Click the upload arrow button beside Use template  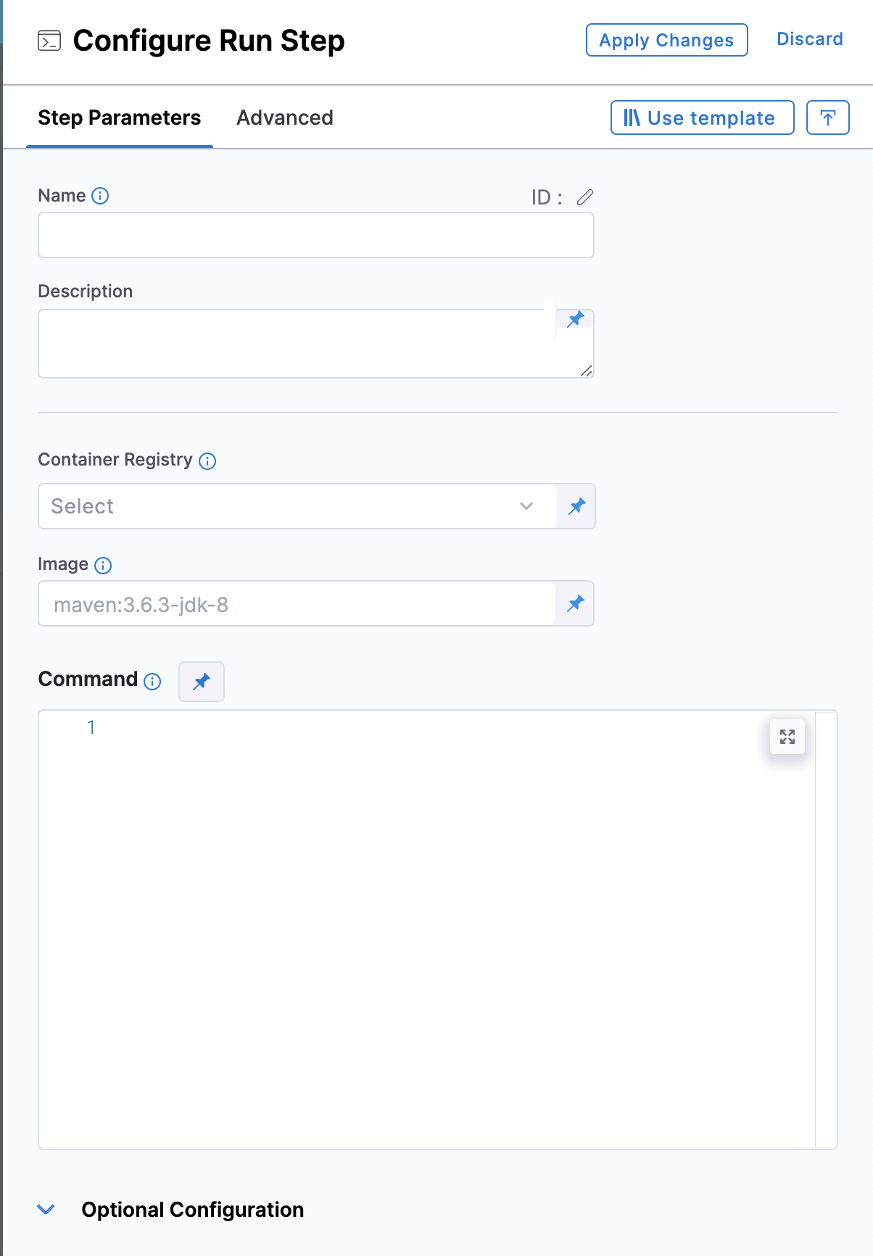(827, 117)
